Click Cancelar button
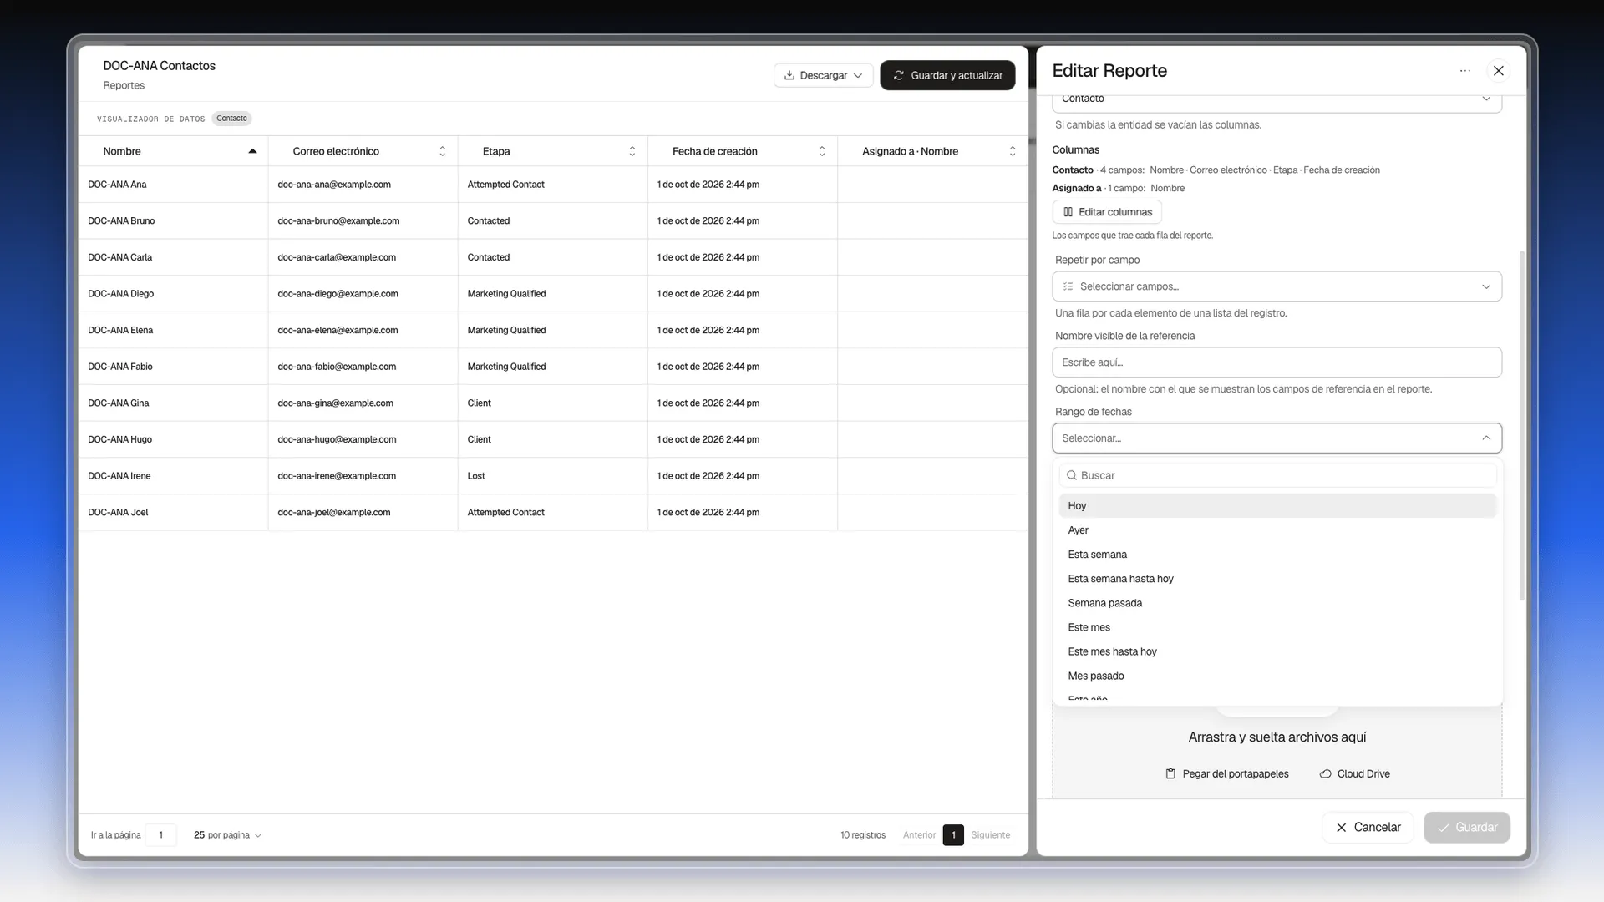Screen dimensions: 1604x902 coord(1368,828)
